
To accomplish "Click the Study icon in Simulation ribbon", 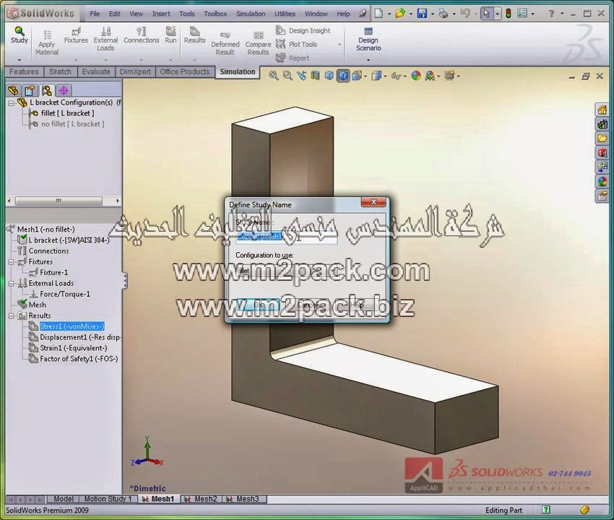I will coord(20,35).
